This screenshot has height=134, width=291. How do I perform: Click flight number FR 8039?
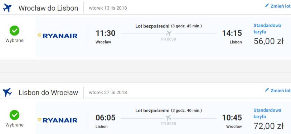click(x=169, y=39)
